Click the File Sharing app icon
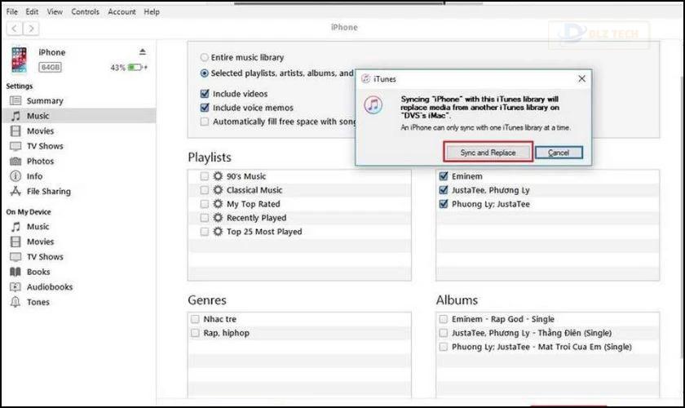 (15, 192)
